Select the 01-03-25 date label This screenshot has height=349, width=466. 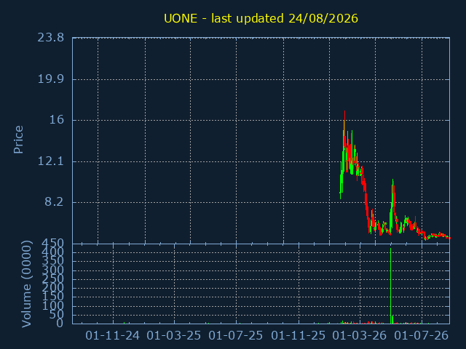[174, 336]
